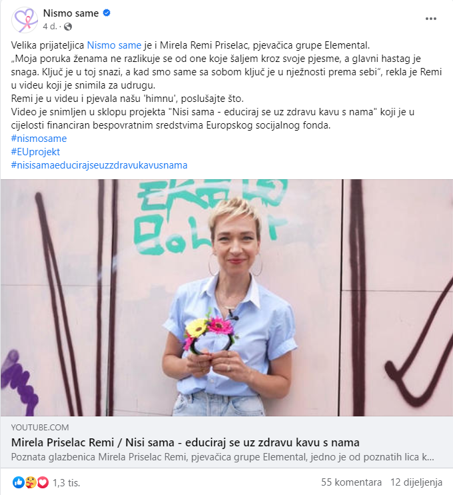Screen dimensions: 453x495
Task: Click the Poznata glazbenica link description text
Action: point(223,457)
